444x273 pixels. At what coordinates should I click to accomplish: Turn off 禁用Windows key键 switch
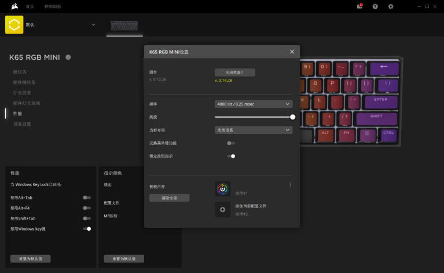click(x=87, y=229)
